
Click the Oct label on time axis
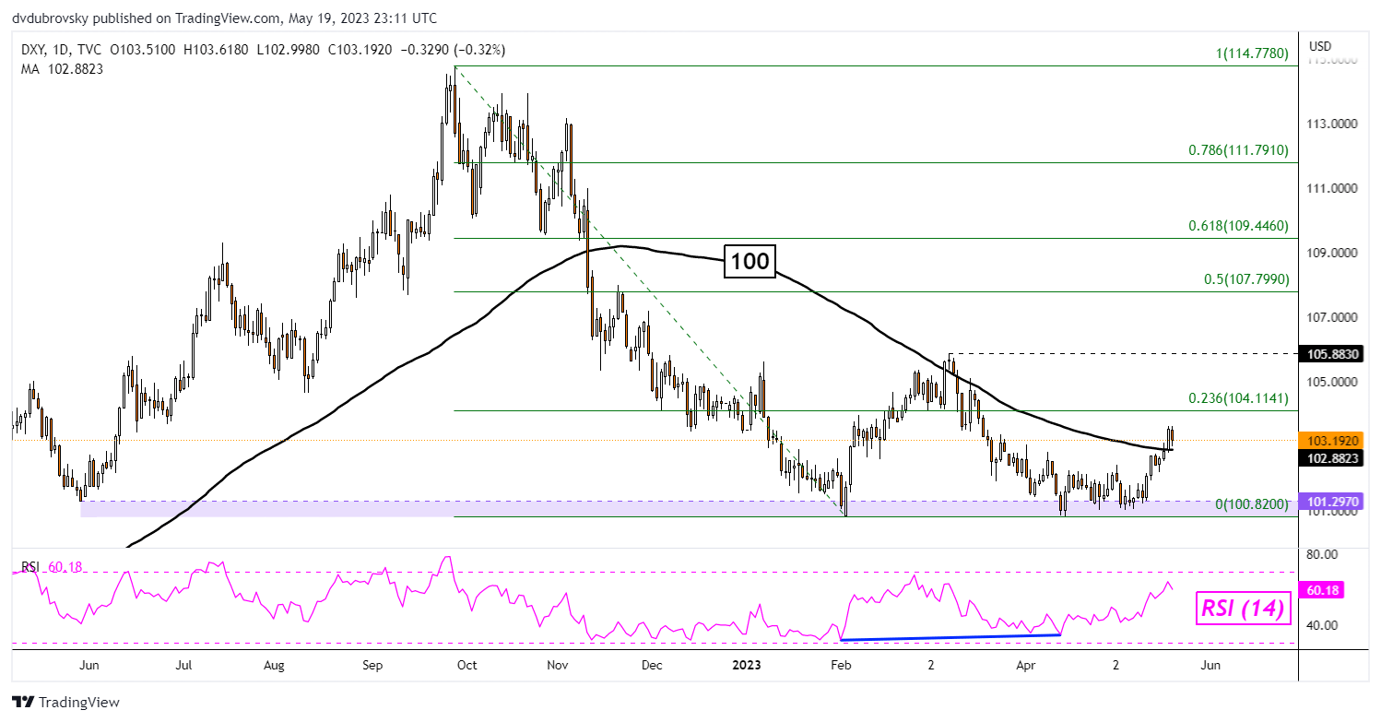[x=467, y=664]
